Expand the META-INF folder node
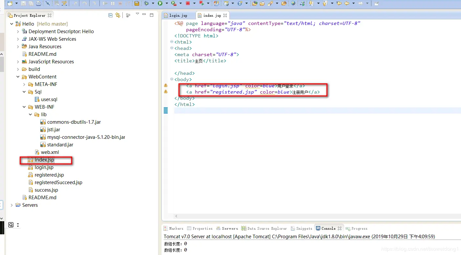Screen dimensions: 461x255 pyautogui.click(x=24, y=84)
